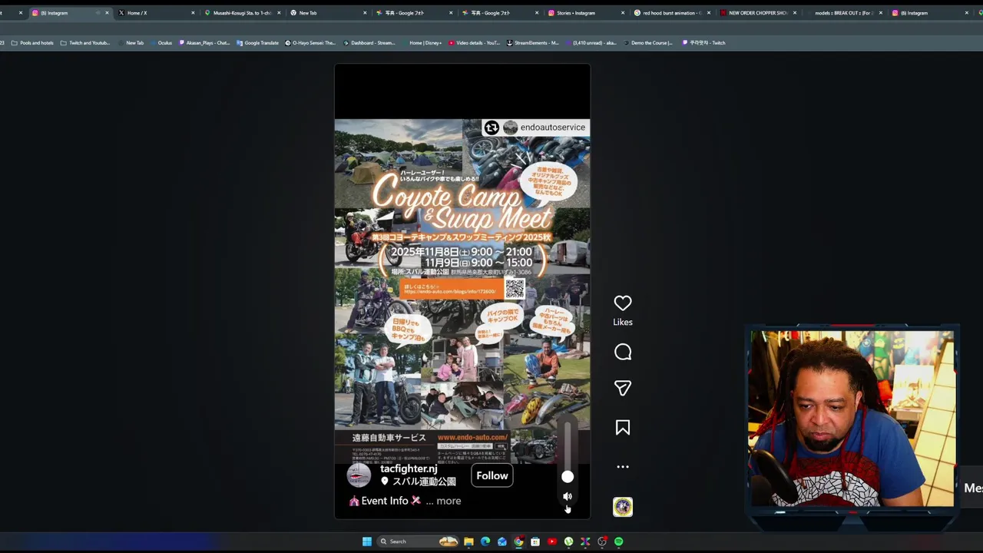Open the three-dot more options menu

pos(623,466)
